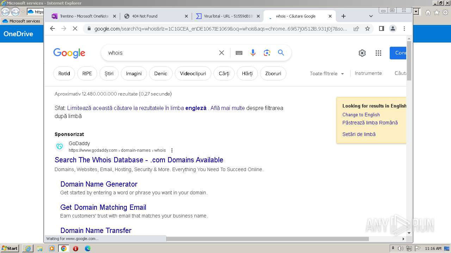Click the GoDaddy favicon in the ad
This screenshot has width=451, height=253.
coord(60,147)
